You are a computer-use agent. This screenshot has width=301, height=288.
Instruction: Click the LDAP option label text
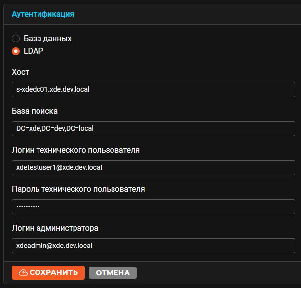coord(34,51)
